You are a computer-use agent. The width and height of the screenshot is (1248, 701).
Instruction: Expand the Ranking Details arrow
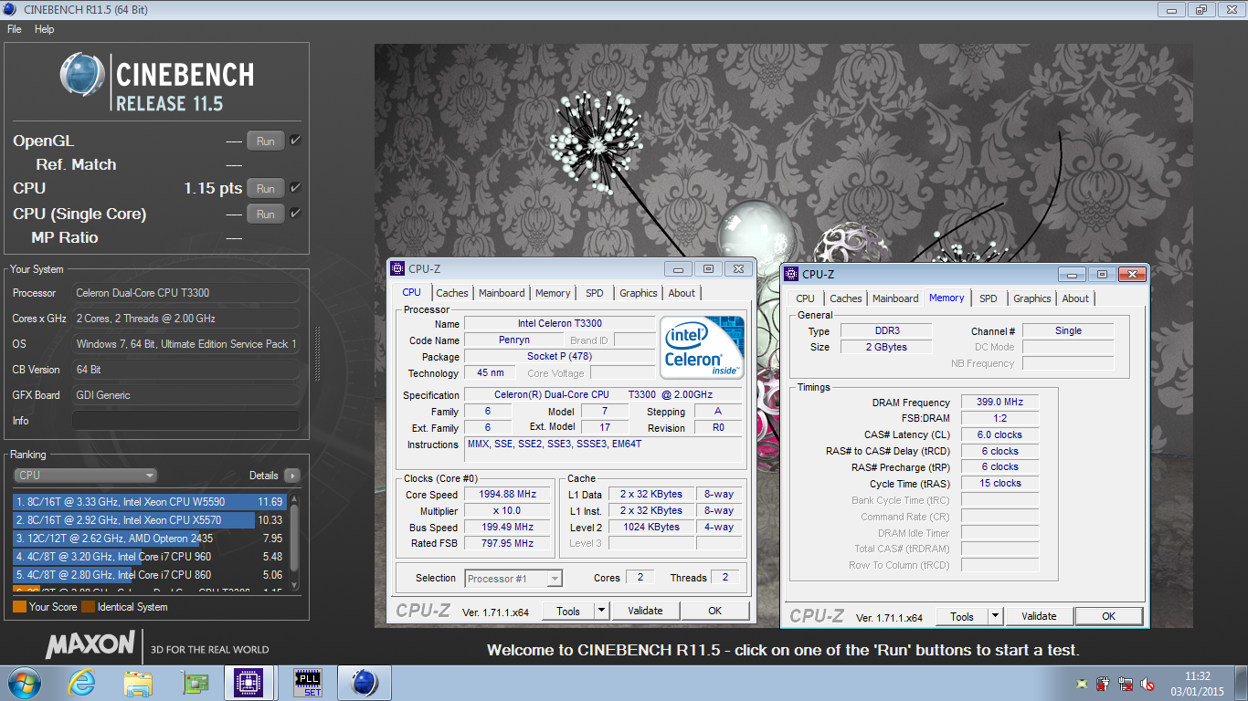click(x=291, y=476)
